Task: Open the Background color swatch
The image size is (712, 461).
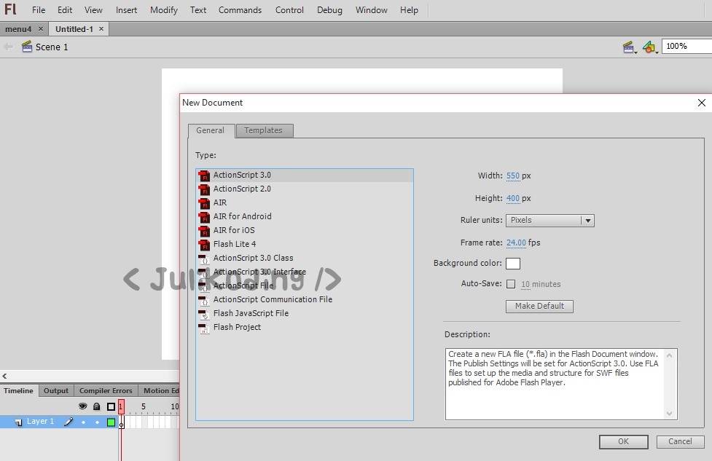Action: 512,263
